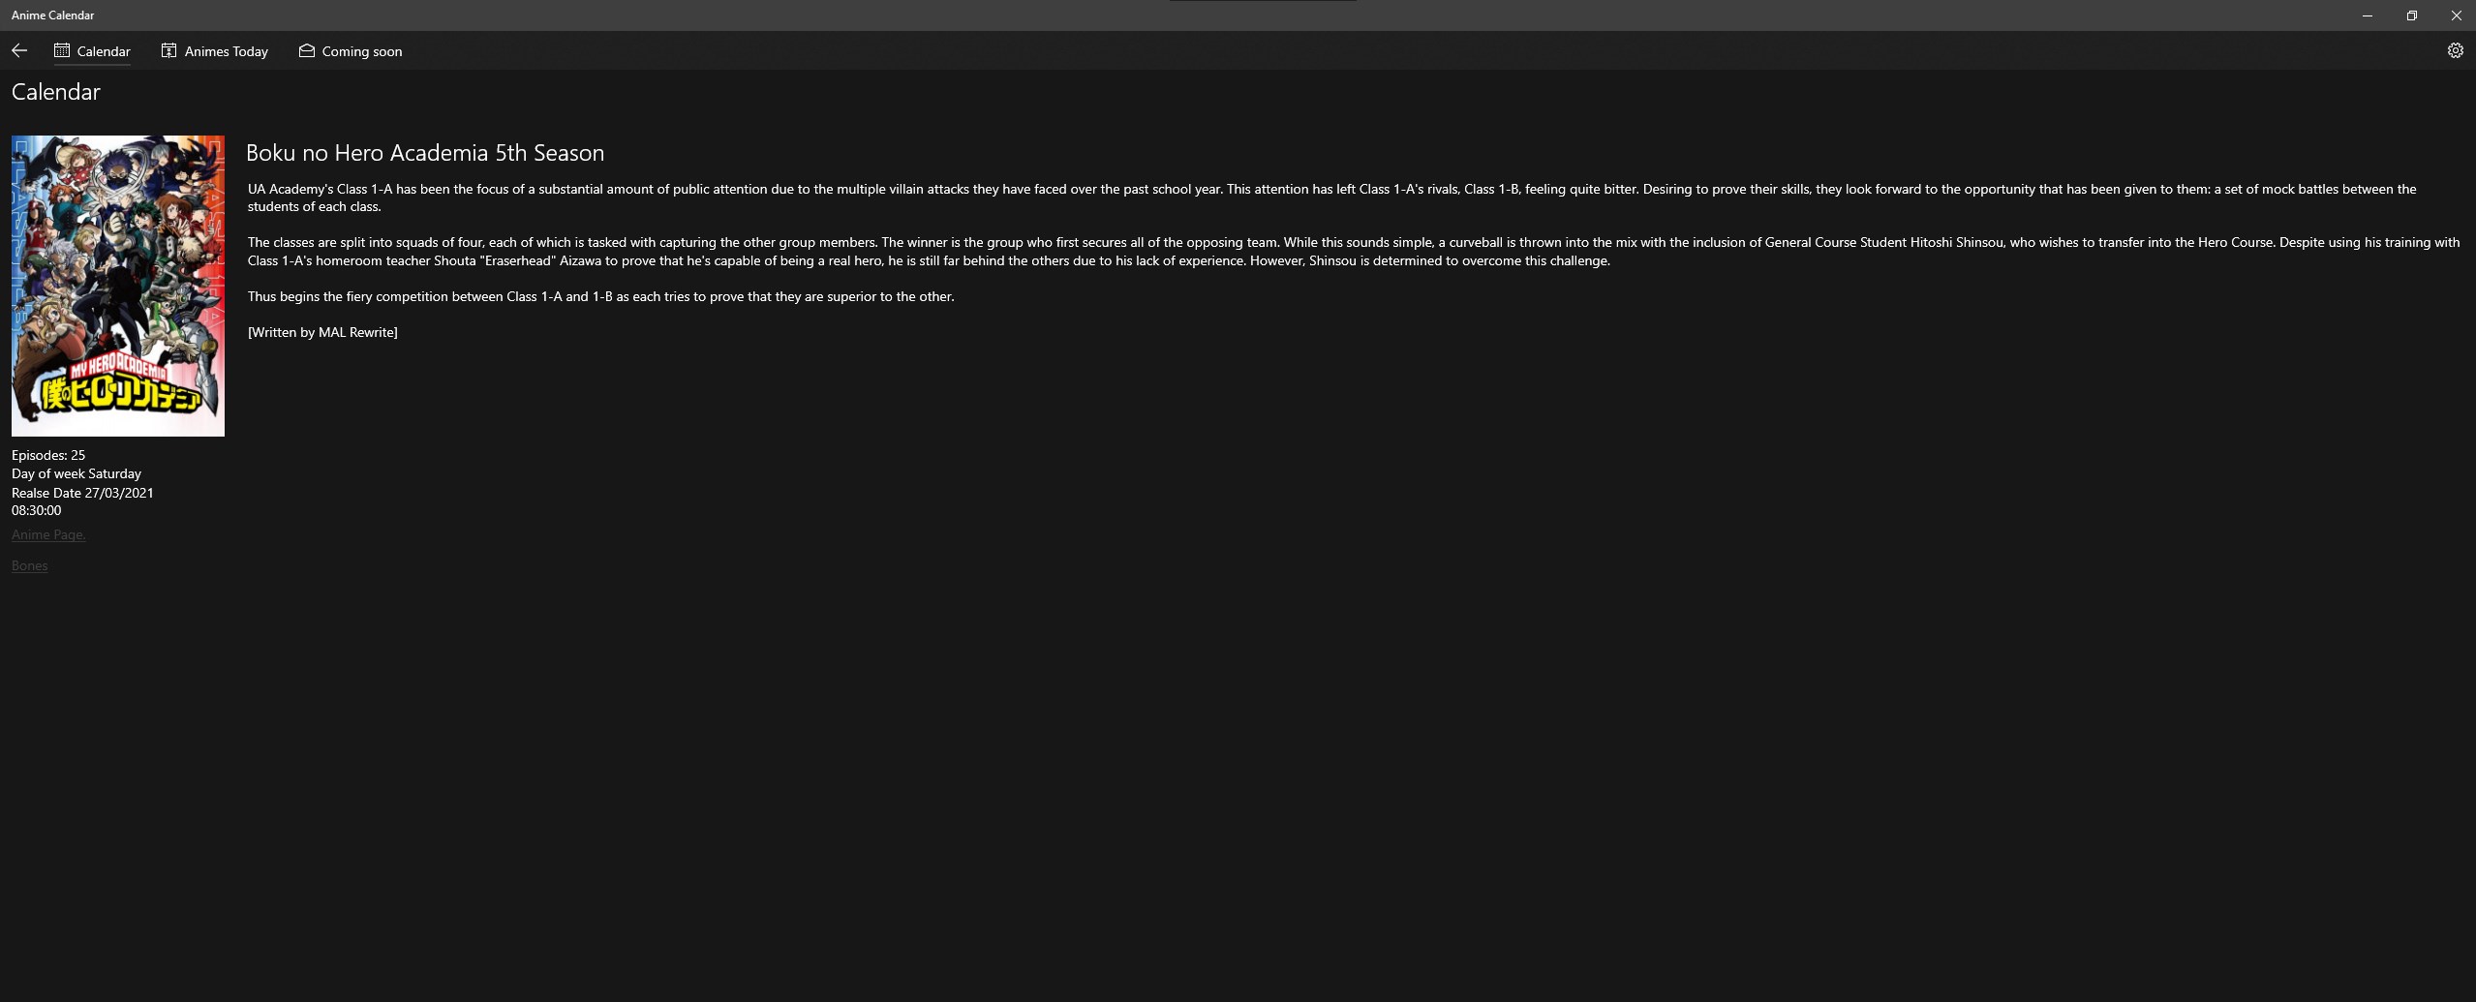Click the Animes Today tab icon
The height and width of the screenshot is (1002, 2476).
click(168, 50)
